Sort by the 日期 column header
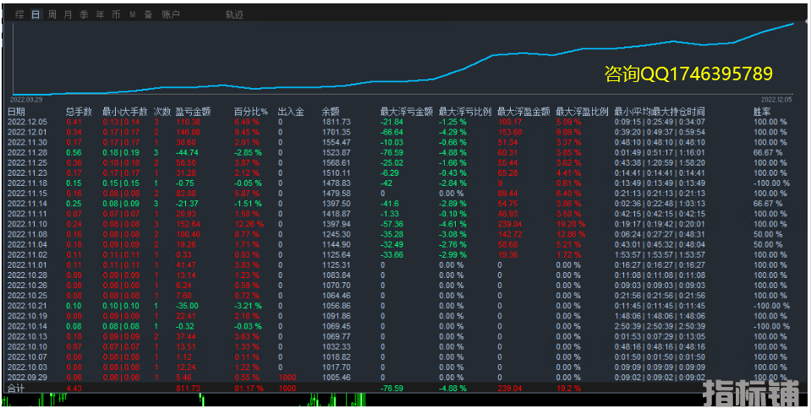 [x=16, y=112]
